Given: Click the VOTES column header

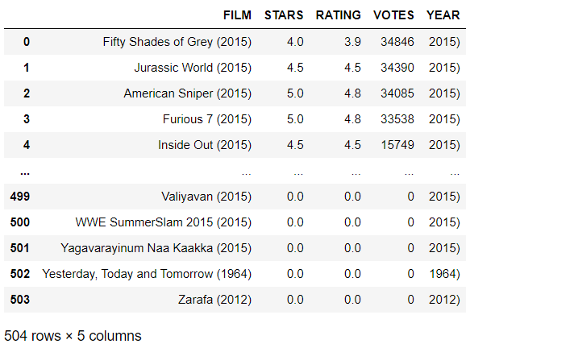Looking at the screenshot, I should [393, 15].
